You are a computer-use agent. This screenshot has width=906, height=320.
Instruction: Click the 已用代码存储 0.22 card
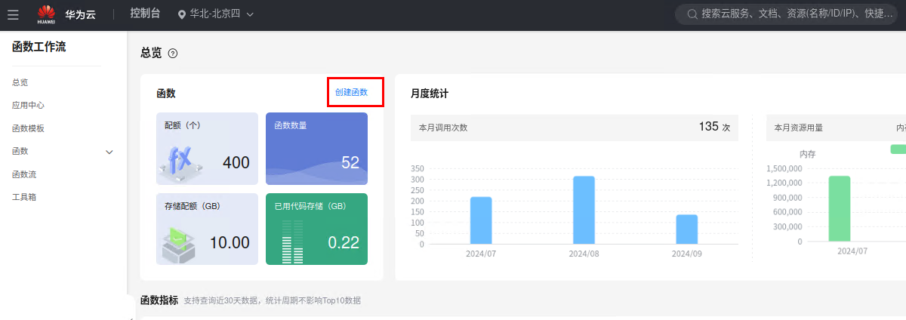pyautogui.click(x=316, y=229)
